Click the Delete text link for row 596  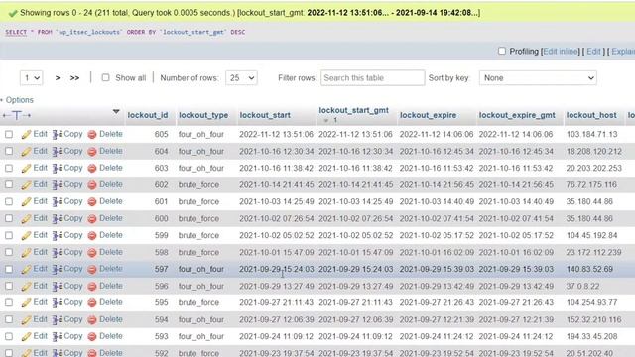coord(111,286)
